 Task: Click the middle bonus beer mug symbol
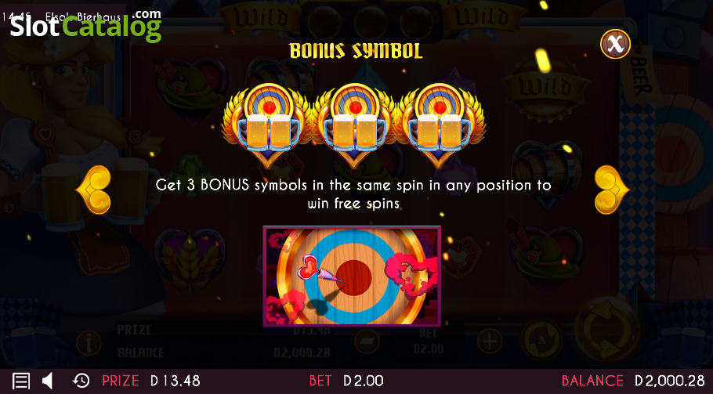coord(354,125)
